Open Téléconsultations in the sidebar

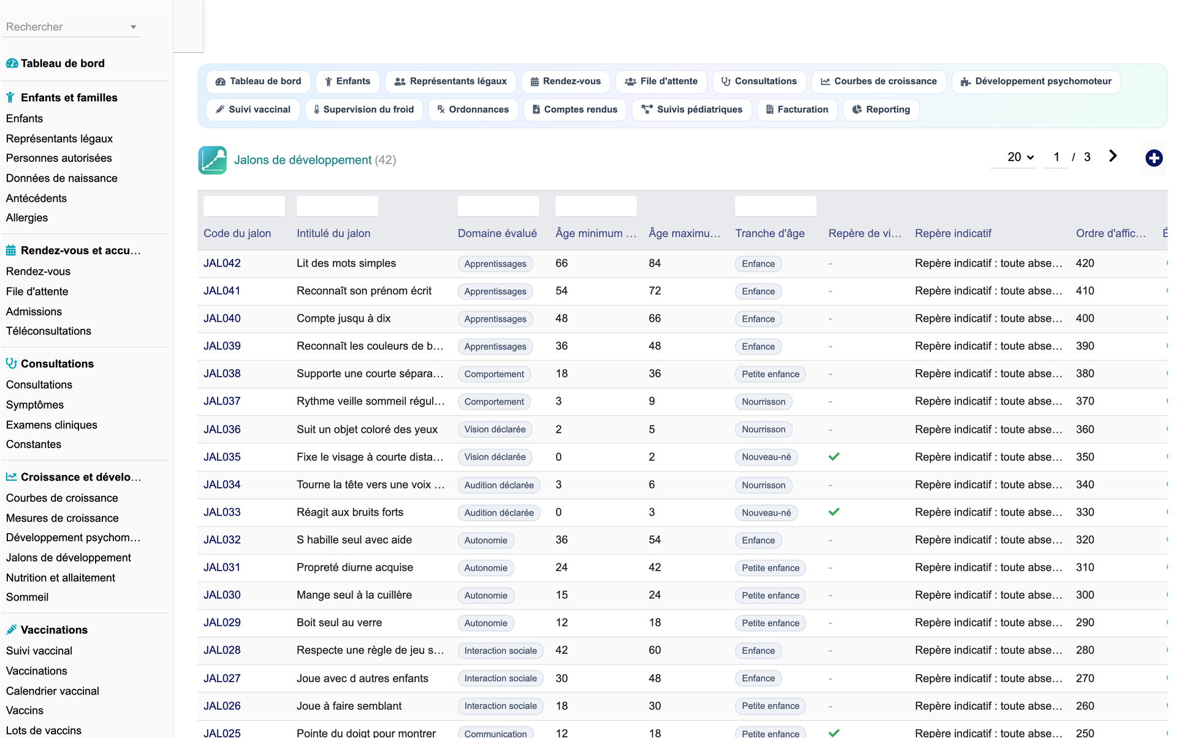click(x=48, y=331)
